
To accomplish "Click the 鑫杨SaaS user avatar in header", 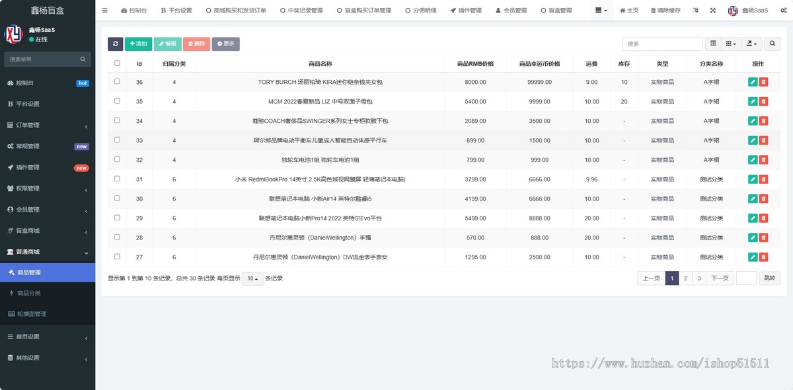I will (734, 11).
